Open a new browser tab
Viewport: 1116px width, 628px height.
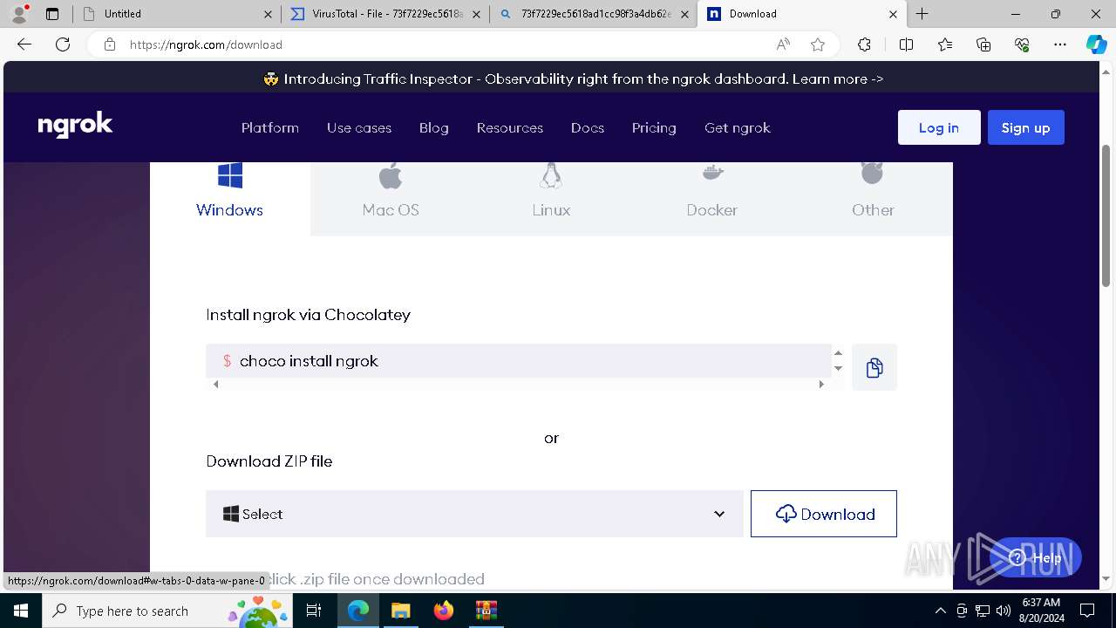[922, 14]
